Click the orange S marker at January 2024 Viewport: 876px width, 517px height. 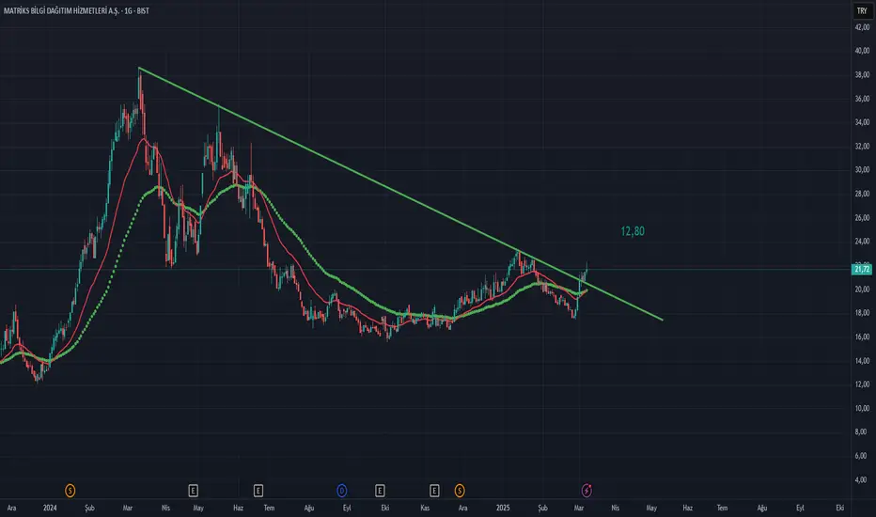[x=70, y=491]
